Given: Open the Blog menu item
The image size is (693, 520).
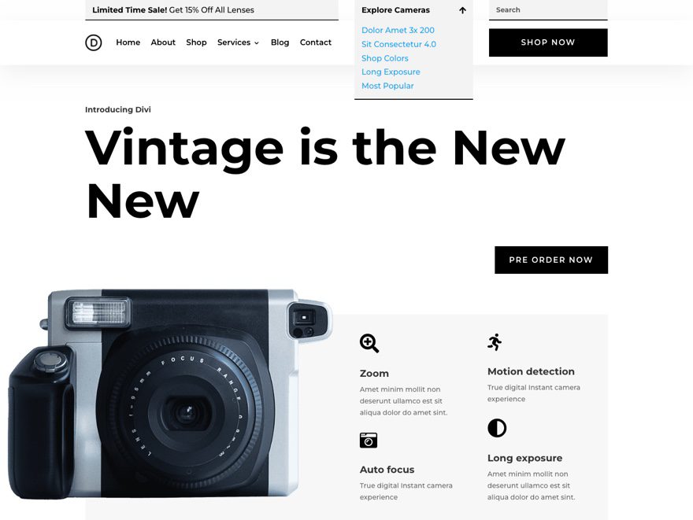Looking at the screenshot, I should 280,42.
